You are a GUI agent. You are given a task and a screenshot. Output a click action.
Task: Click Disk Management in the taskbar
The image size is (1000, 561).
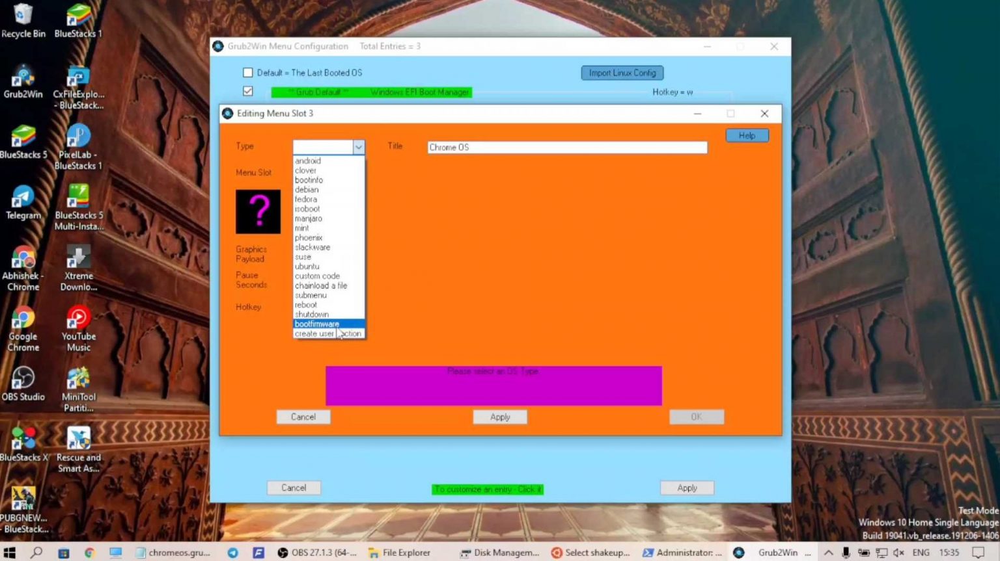coord(500,553)
